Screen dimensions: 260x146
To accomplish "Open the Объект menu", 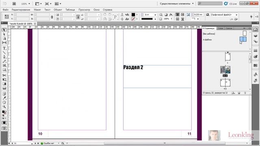I will coord(58,10).
